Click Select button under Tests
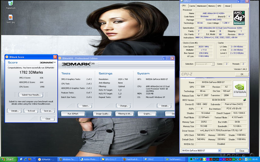This screenshot has width=260, height=162. point(86,106)
